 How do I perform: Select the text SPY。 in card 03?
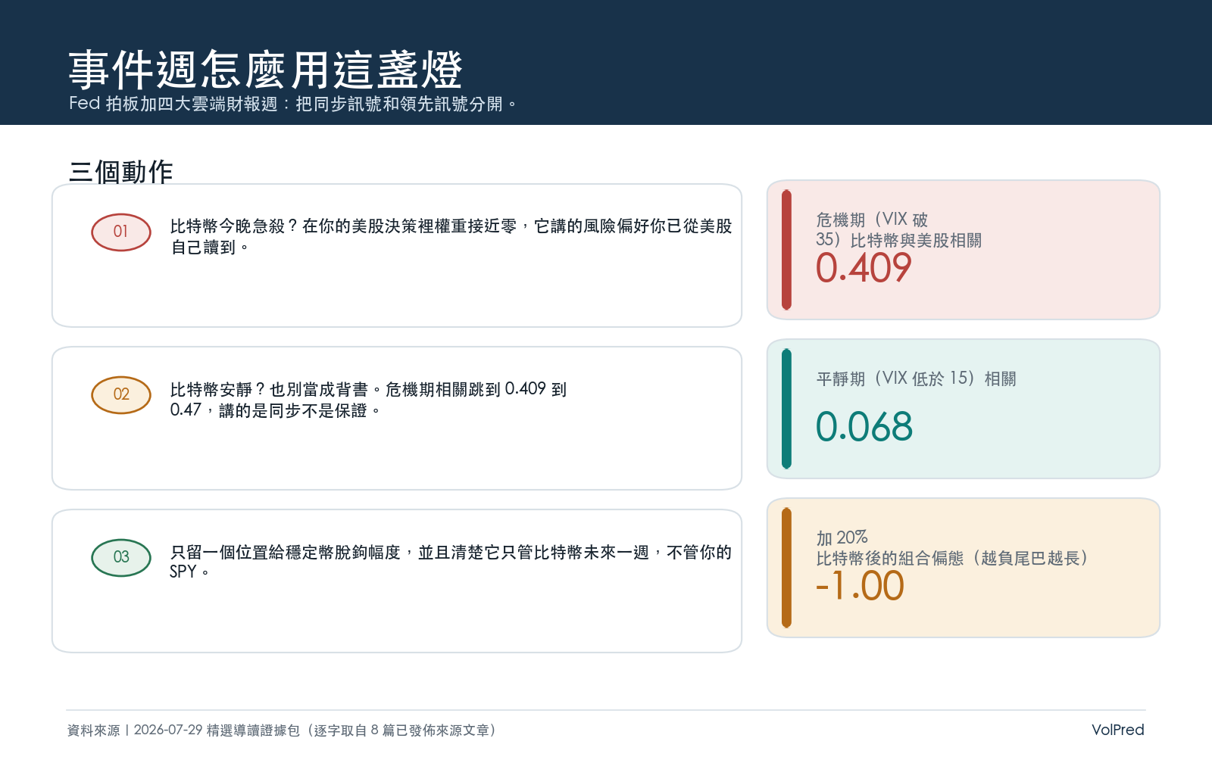(x=189, y=572)
